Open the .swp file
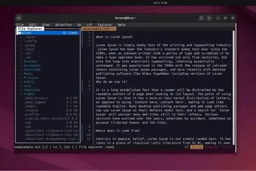Image resolution: width=256 pixels, height=171 pixels. [x=27, y=127]
